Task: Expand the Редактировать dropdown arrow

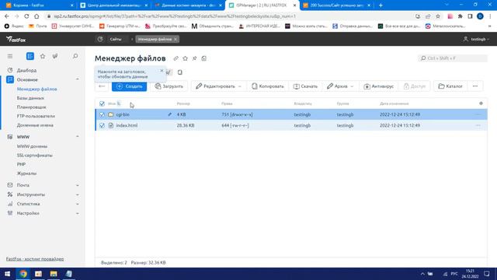Action: tap(240, 86)
